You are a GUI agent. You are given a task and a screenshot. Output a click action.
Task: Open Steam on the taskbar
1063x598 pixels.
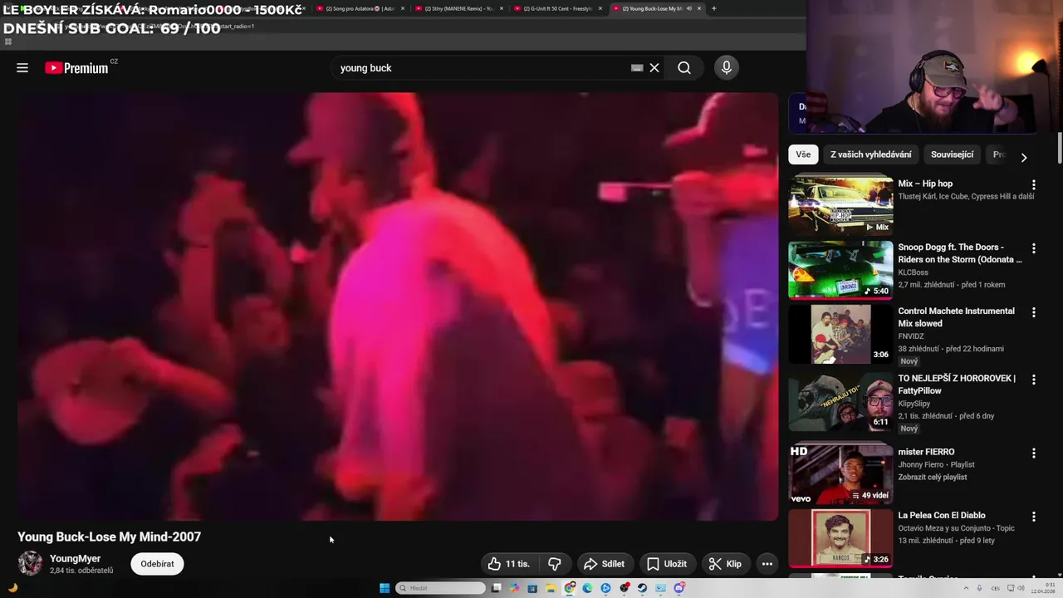[x=642, y=588]
